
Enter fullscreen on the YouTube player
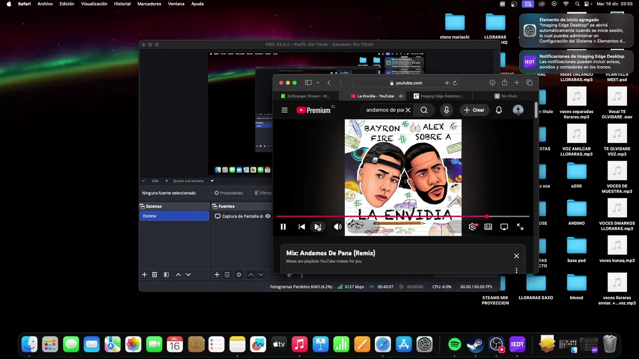(520, 227)
